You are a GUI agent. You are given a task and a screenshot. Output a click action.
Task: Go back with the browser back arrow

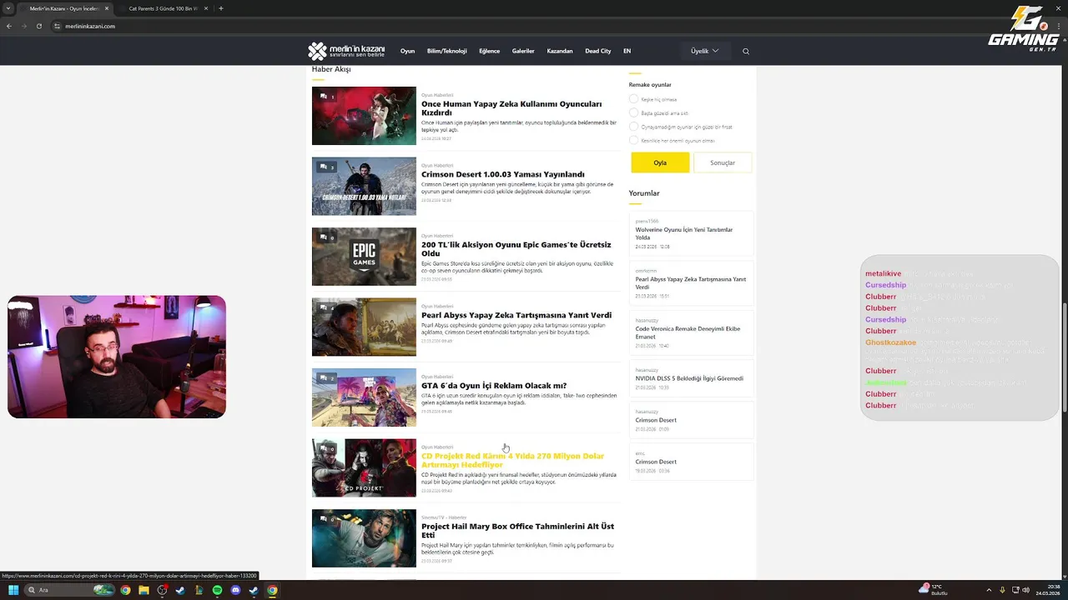coord(9,26)
